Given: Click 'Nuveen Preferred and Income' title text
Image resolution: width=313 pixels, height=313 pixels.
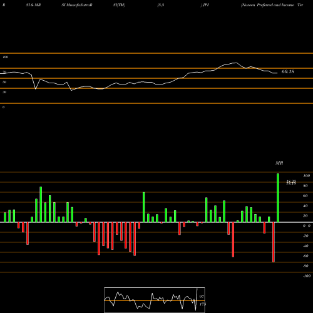Looking at the screenshot, I should click(267, 5).
